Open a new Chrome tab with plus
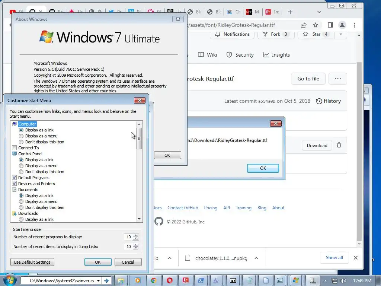This screenshot has height=286, width=381. 290,12
